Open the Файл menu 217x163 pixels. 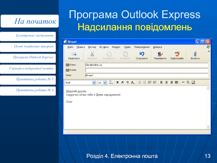coord(70,47)
